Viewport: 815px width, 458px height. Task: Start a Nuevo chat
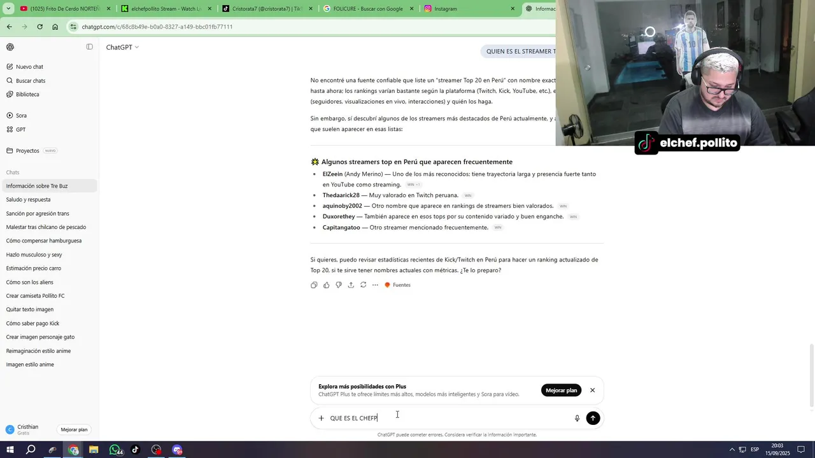[29, 67]
